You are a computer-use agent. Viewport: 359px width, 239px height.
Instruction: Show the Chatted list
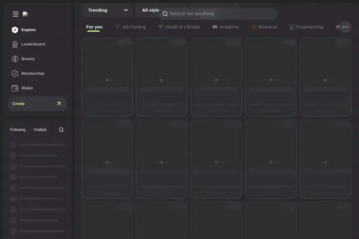pos(40,130)
